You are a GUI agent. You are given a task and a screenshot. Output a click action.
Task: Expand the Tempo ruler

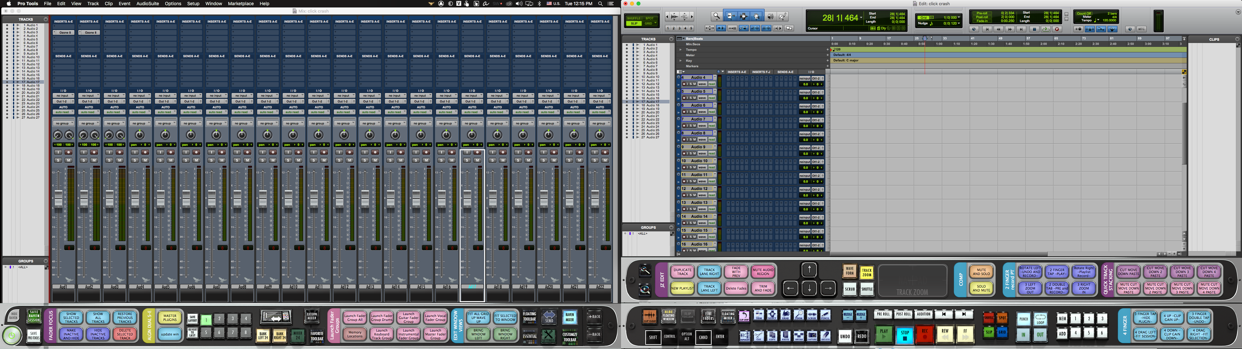click(x=680, y=50)
